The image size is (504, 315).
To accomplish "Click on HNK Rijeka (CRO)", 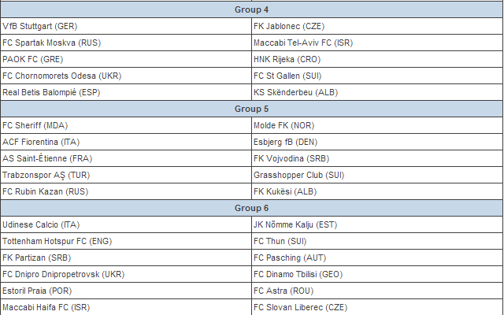I will pyautogui.click(x=287, y=59).
